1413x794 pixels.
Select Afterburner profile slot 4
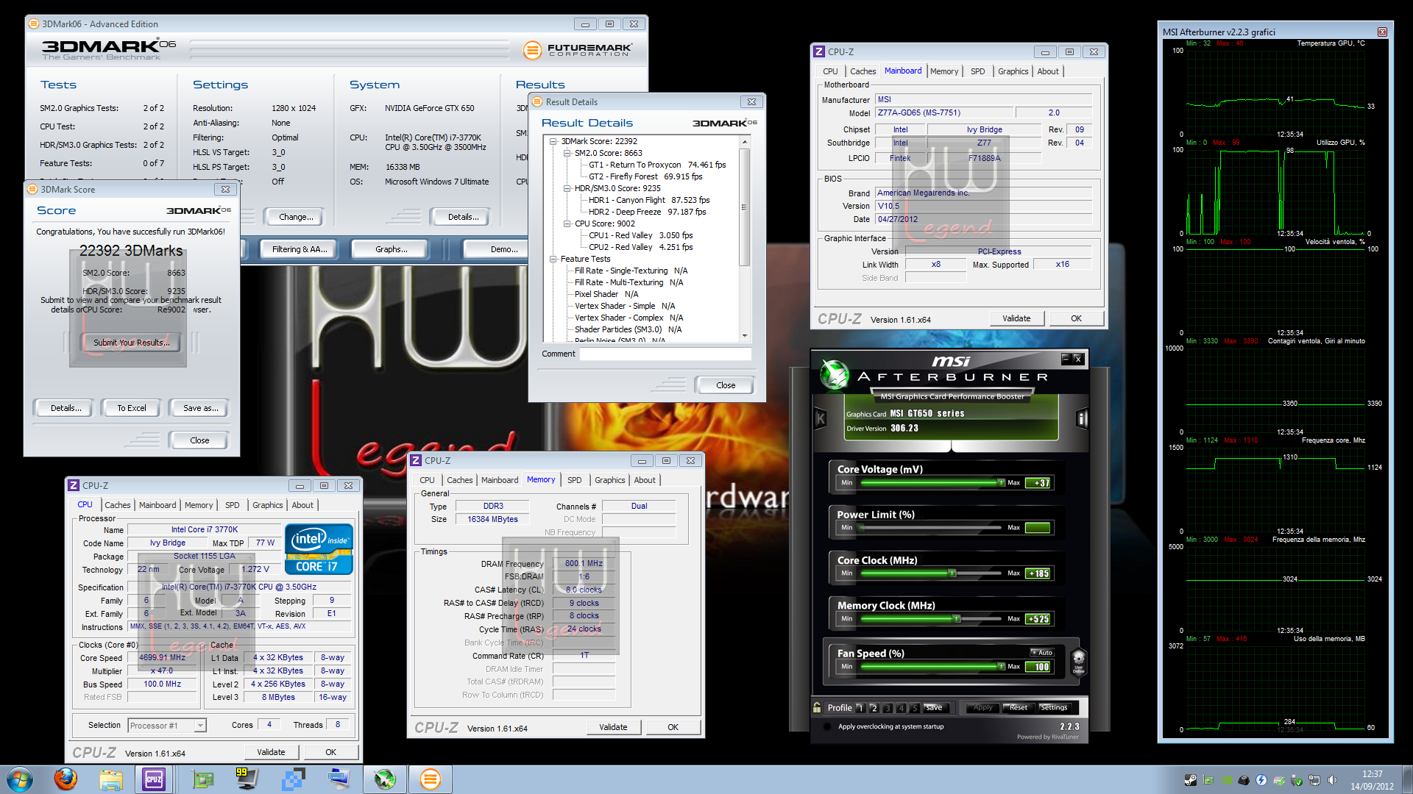click(902, 708)
